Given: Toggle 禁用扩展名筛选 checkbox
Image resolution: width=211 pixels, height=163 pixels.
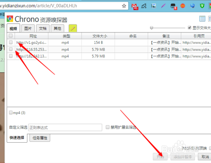Looking at the screenshot, I should [108, 127].
